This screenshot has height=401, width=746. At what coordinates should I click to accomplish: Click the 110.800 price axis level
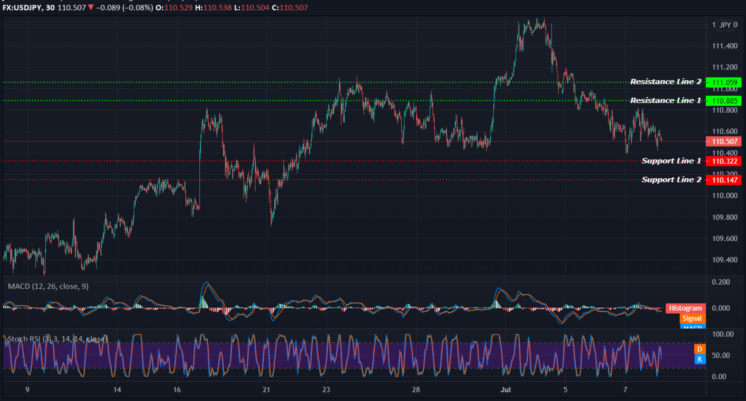pyautogui.click(x=724, y=110)
